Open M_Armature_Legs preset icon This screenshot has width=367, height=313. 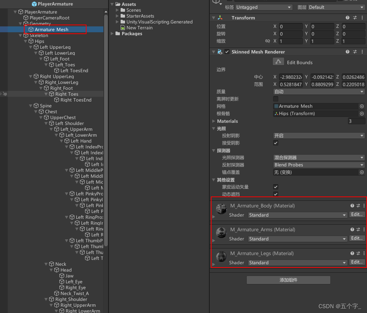click(x=358, y=253)
